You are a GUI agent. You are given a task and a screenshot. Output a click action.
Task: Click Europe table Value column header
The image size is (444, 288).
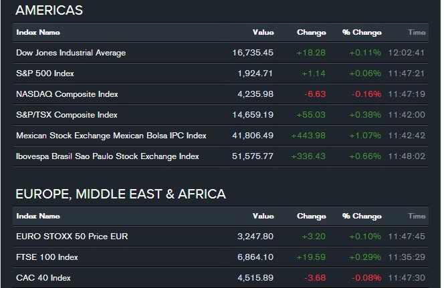[263, 217]
